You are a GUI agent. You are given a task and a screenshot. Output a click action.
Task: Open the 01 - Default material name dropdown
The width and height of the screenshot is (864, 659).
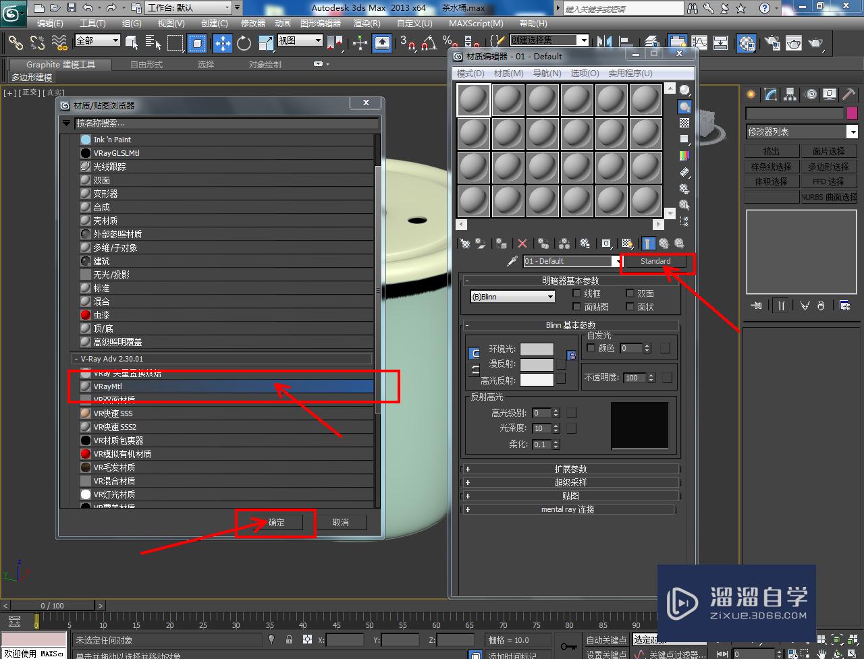tap(616, 261)
